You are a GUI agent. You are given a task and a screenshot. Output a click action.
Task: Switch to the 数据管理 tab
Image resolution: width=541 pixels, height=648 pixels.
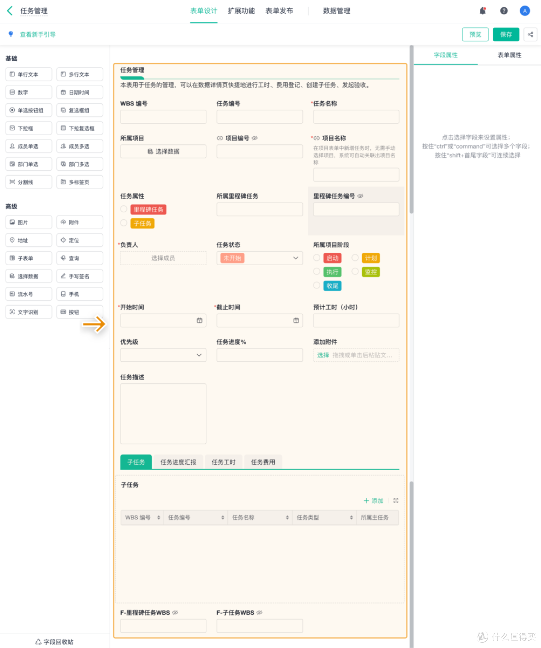336,10
